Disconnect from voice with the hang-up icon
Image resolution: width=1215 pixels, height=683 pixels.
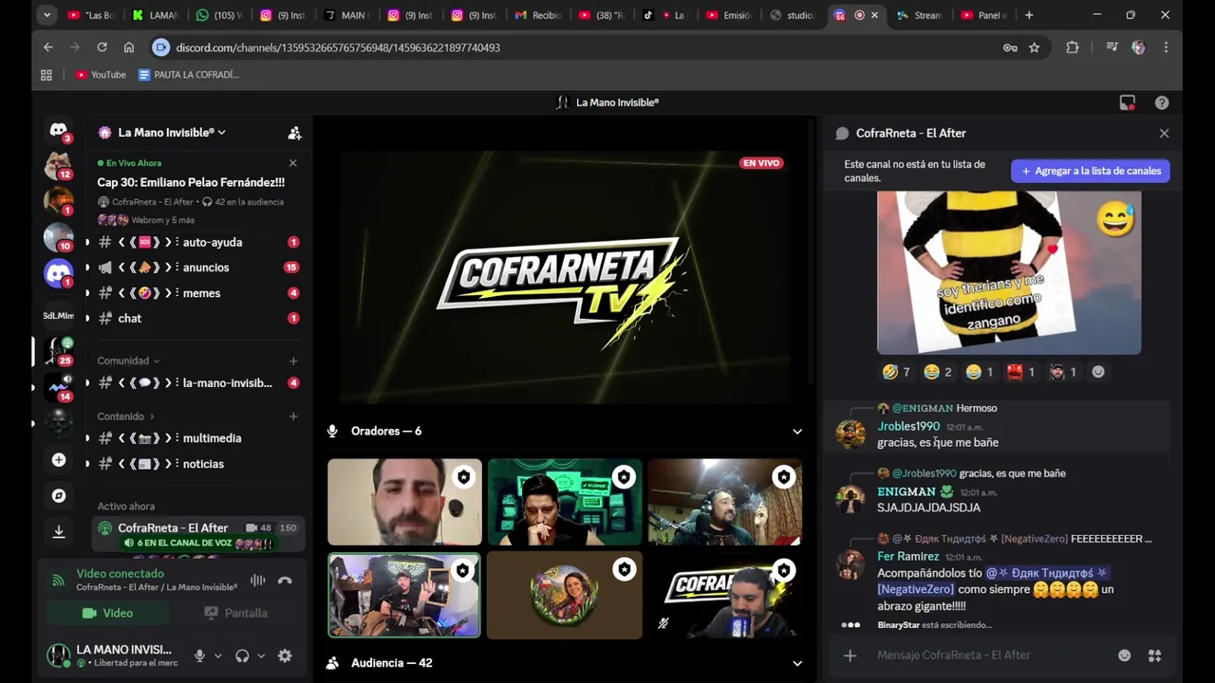click(285, 581)
